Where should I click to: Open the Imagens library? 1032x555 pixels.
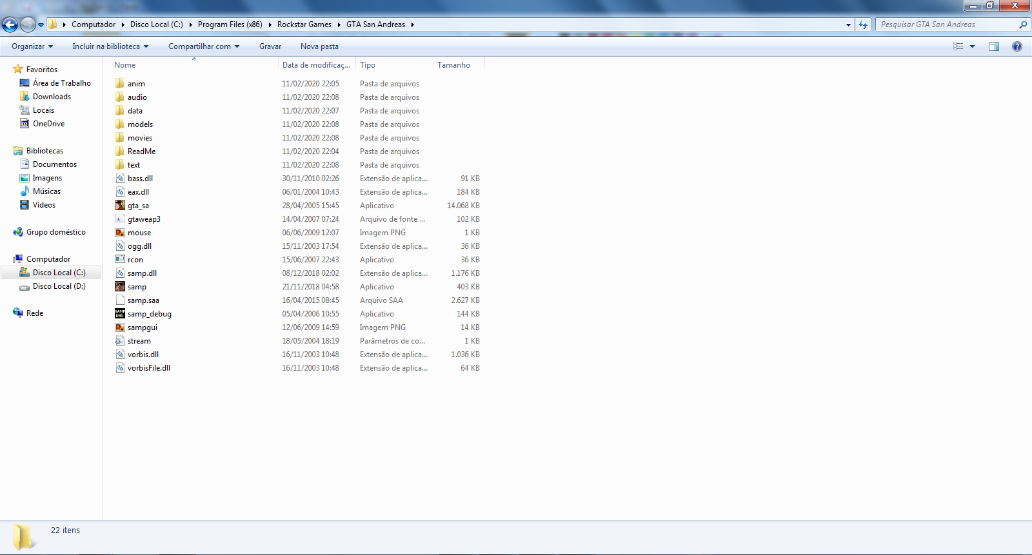(48, 177)
